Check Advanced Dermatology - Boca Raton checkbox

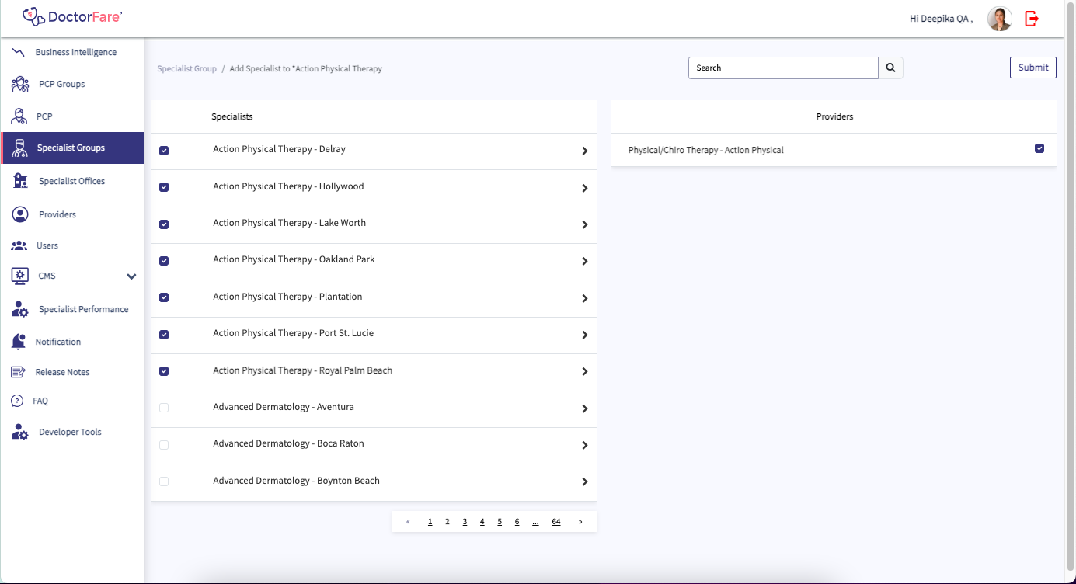click(164, 445)
